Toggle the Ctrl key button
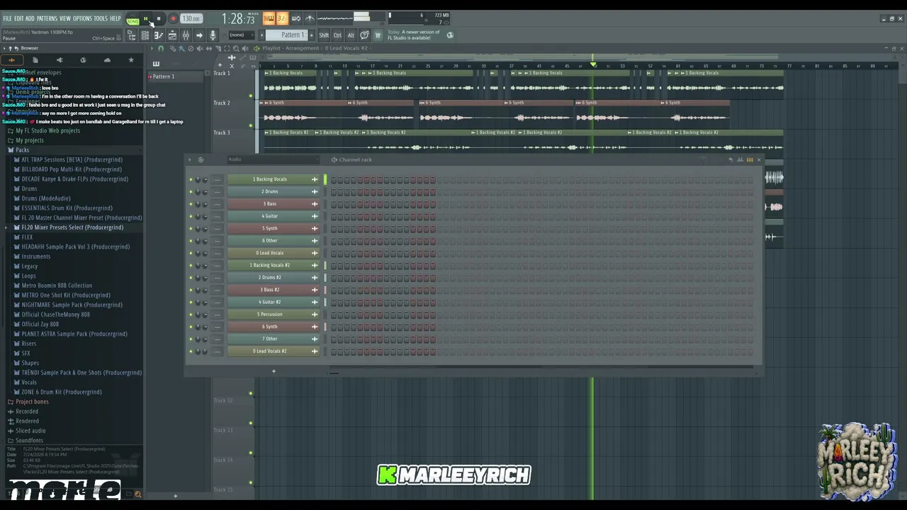The height and width of the screenshot is (510, 907). [x=337, y=35]
